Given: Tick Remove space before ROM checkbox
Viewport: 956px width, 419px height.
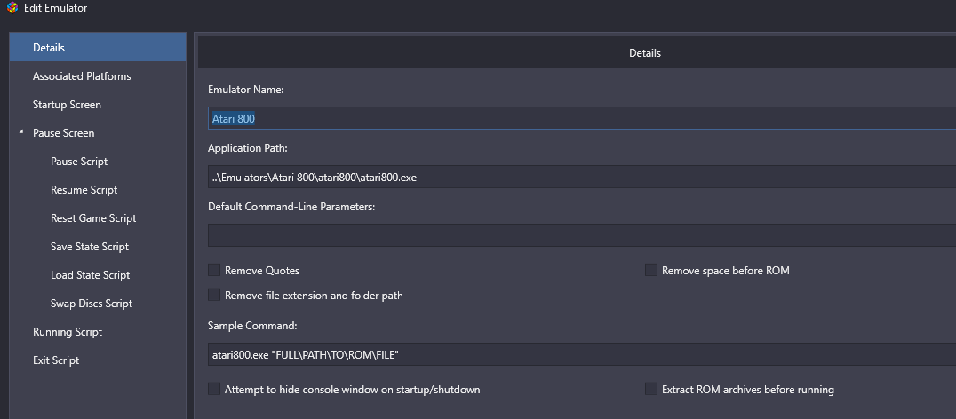Looking at the screenshot, I should [651, 270].
